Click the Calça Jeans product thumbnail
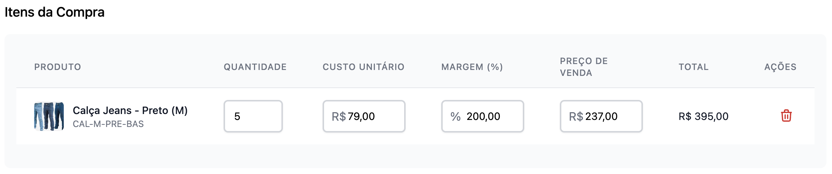Image resolution: width=832 pixels, height=174 pixels. pyautogui.click(x=49, y=116)
